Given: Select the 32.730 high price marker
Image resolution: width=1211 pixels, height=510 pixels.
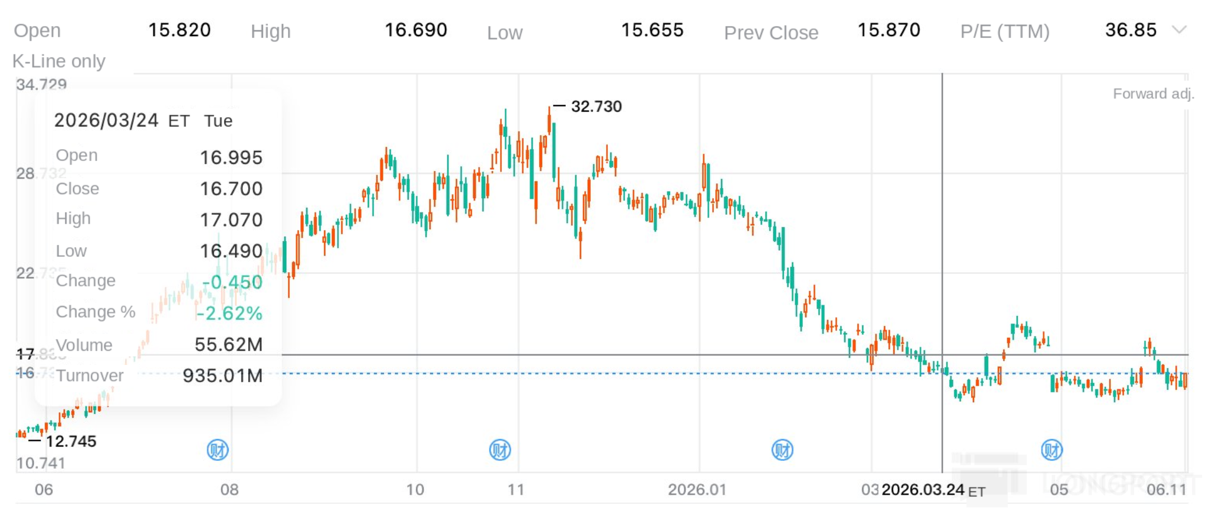Looking at the screenshot, I should tap(596, 106).
